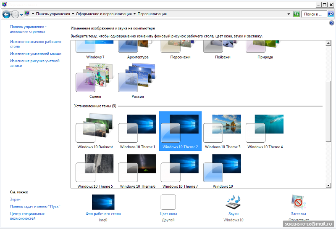Viewport: 336px width, 229px height.
Task: Select the Сцены theme
Action: click(x=95, y=80)
